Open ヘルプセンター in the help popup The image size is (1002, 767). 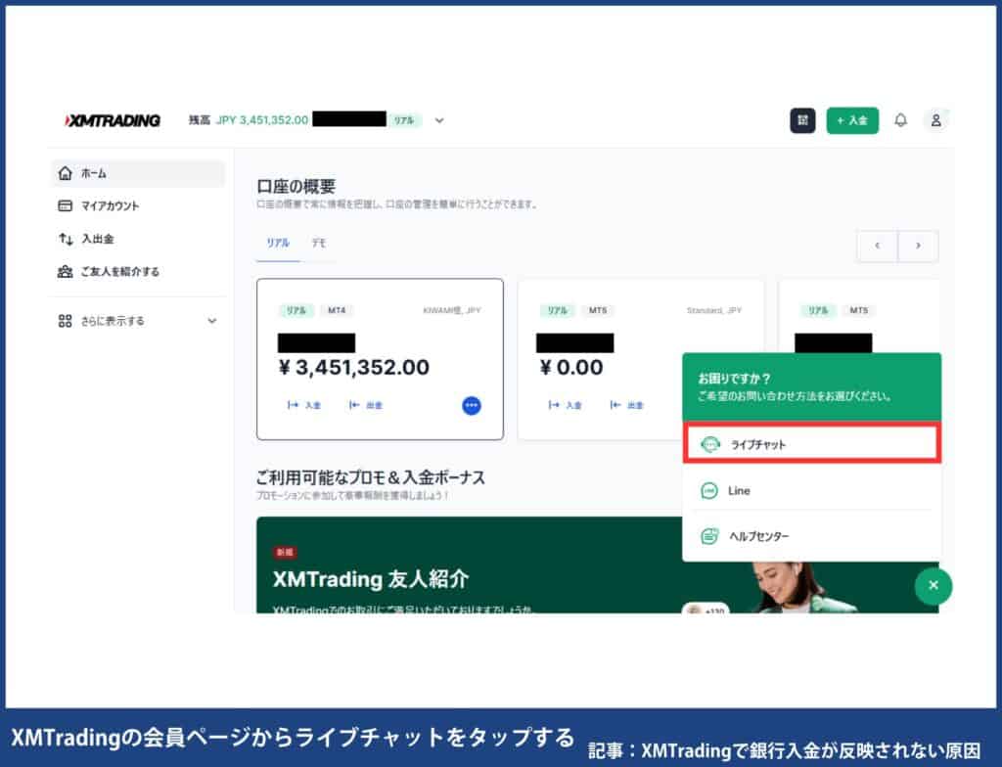(811, 536)
